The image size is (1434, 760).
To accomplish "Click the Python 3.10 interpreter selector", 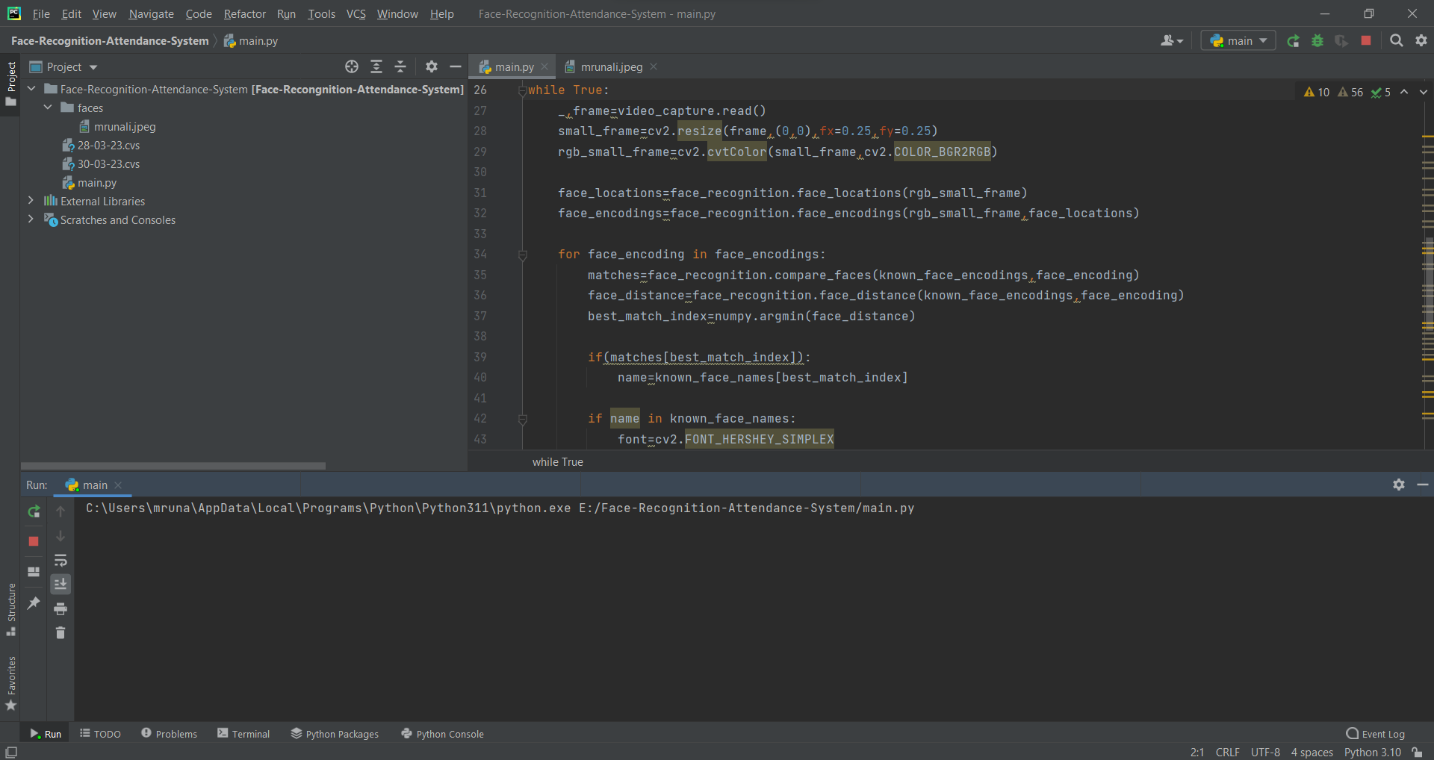I will (x=1373, y=752).
